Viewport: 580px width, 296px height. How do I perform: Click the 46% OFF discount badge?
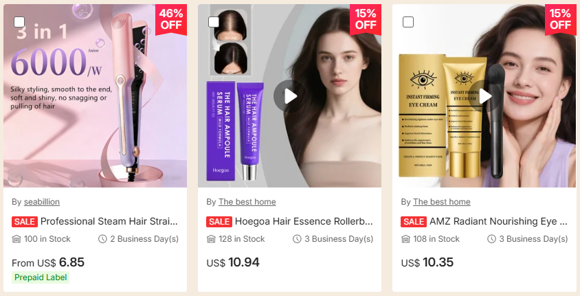click(x=171, y=19)
